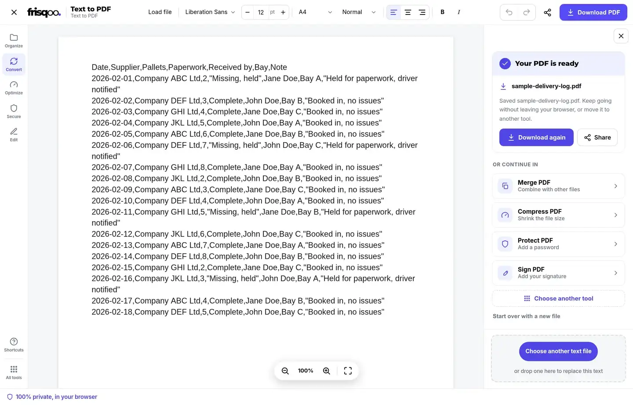
Task: Continue in Merge PDF
Action: [x=558, y=186]
